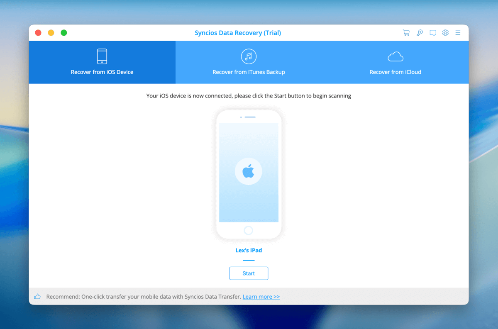The width and height of the screenshot is (498, 329).
Task: Click the yellow minimize window control
Action: [x=51, y=32]
